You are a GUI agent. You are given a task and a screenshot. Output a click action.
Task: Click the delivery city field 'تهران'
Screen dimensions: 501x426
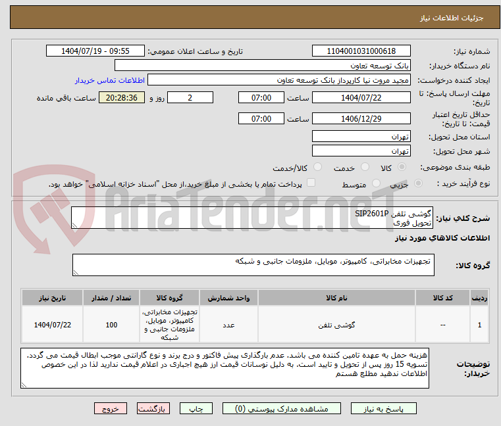(x=361, y=151)
